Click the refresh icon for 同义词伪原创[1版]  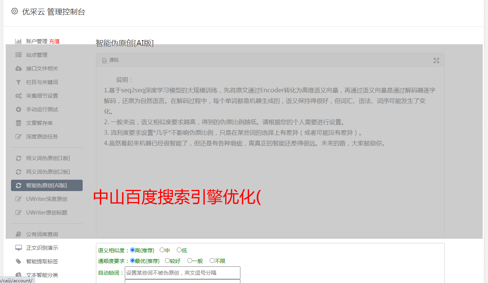click(18, 158)
